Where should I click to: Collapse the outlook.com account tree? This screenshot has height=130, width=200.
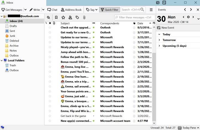click(2, 16)
